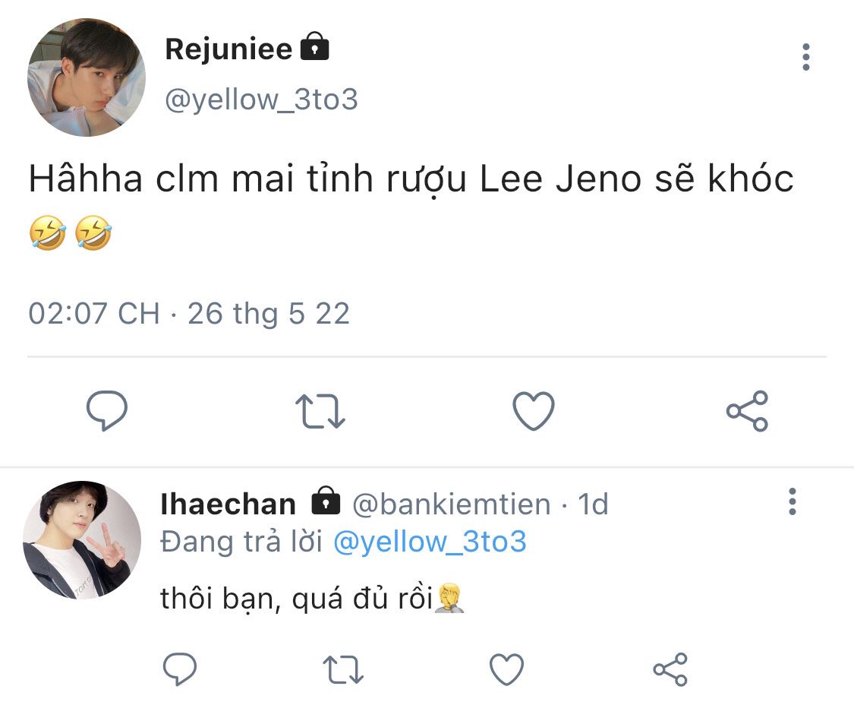Click the tweet text mentioning Lee Jeno
Image resolution: width=854 pixels, height=702 pixels.
(x=411, y=179)
